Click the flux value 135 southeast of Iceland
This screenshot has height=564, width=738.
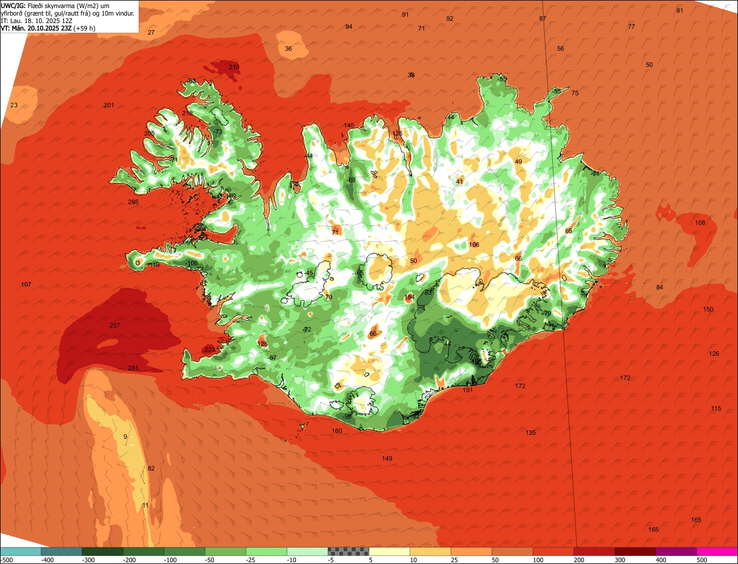(530, 433)
